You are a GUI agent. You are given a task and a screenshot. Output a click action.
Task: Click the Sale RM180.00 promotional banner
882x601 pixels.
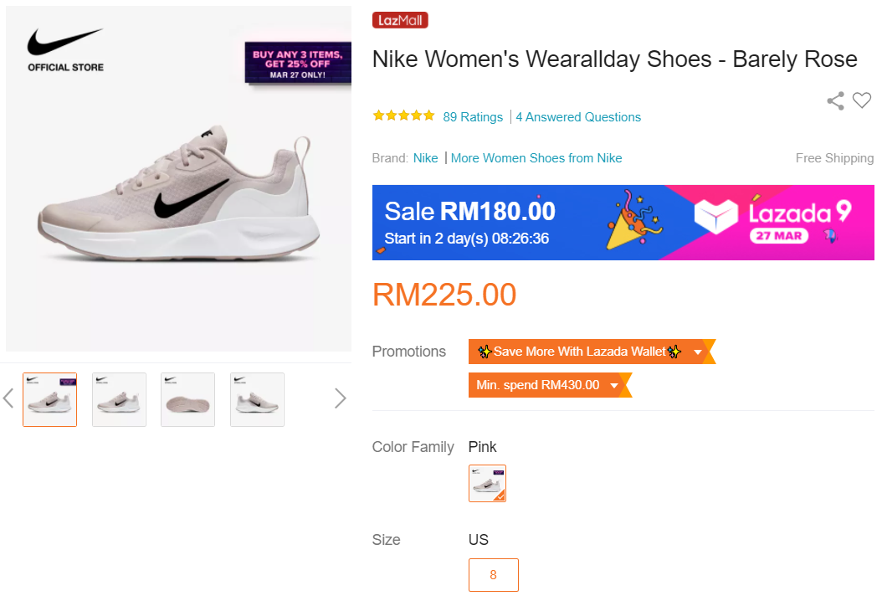click(502, 223)
